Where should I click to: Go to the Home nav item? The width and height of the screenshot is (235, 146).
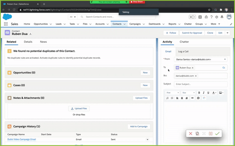(27, 24)
